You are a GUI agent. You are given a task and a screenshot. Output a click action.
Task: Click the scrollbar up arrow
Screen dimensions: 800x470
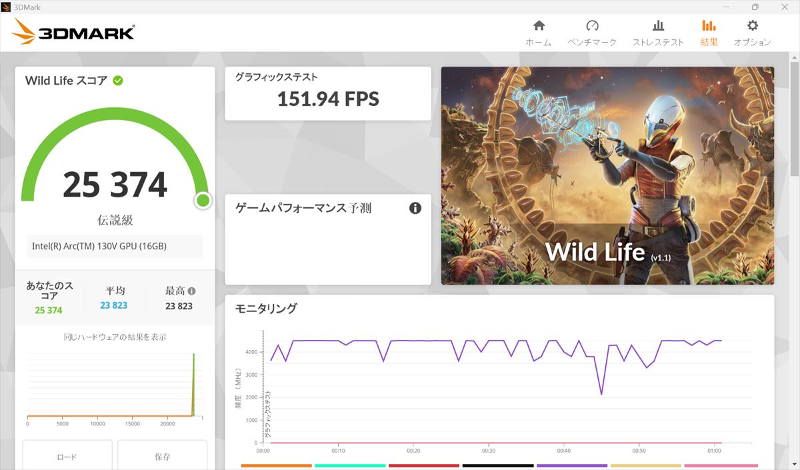point(794,57)
